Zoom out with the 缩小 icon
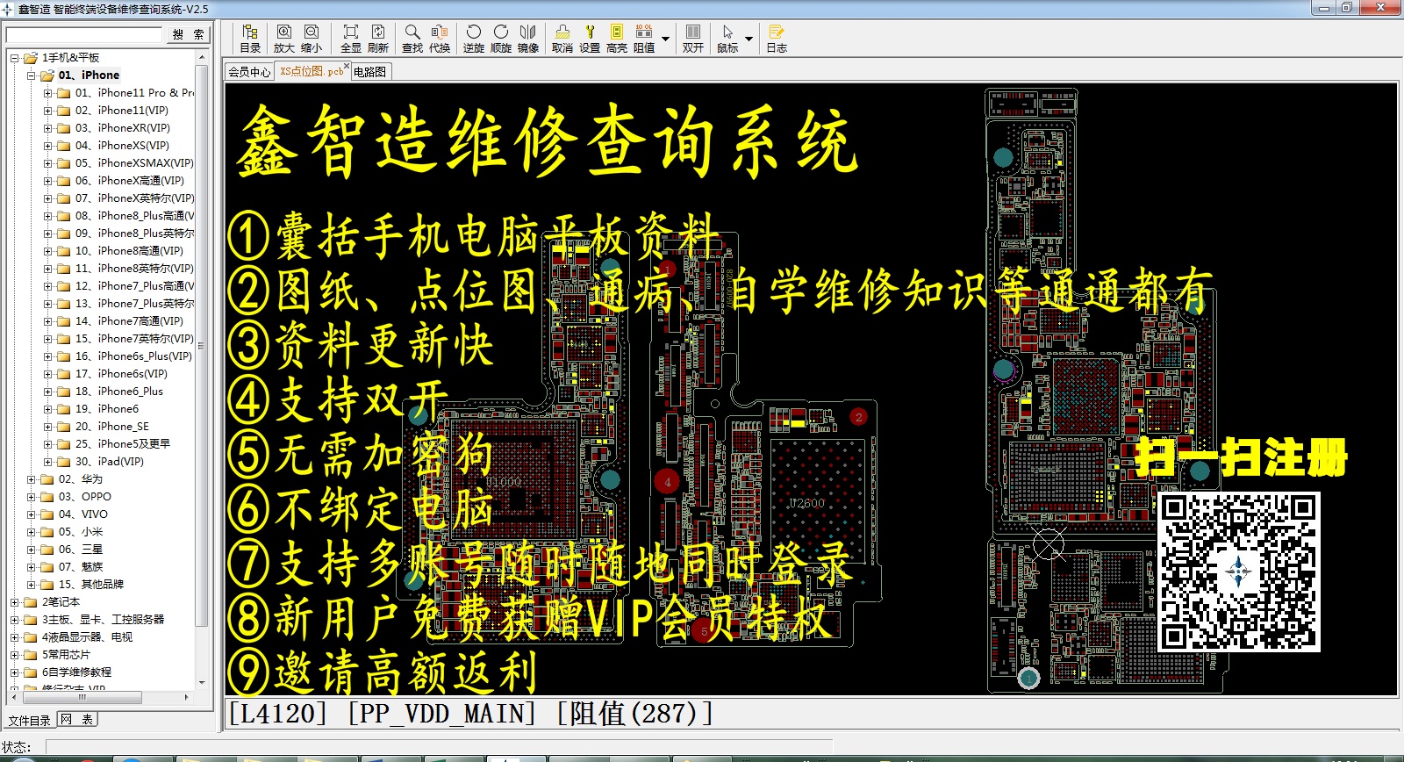Viewport: 1404px width, 762px height. tap(311, 39)
